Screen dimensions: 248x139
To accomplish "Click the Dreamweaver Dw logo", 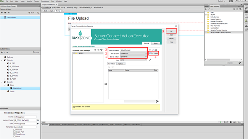I will [x=2, y=1].
